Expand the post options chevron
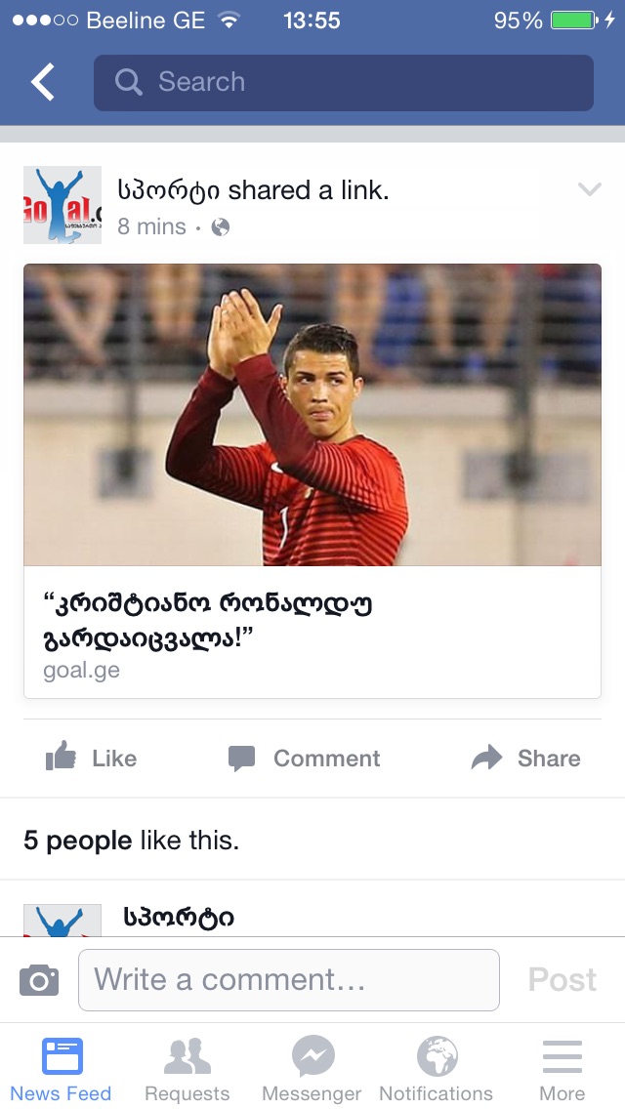This screenshot has width=625, height=1109. (589, 188)
